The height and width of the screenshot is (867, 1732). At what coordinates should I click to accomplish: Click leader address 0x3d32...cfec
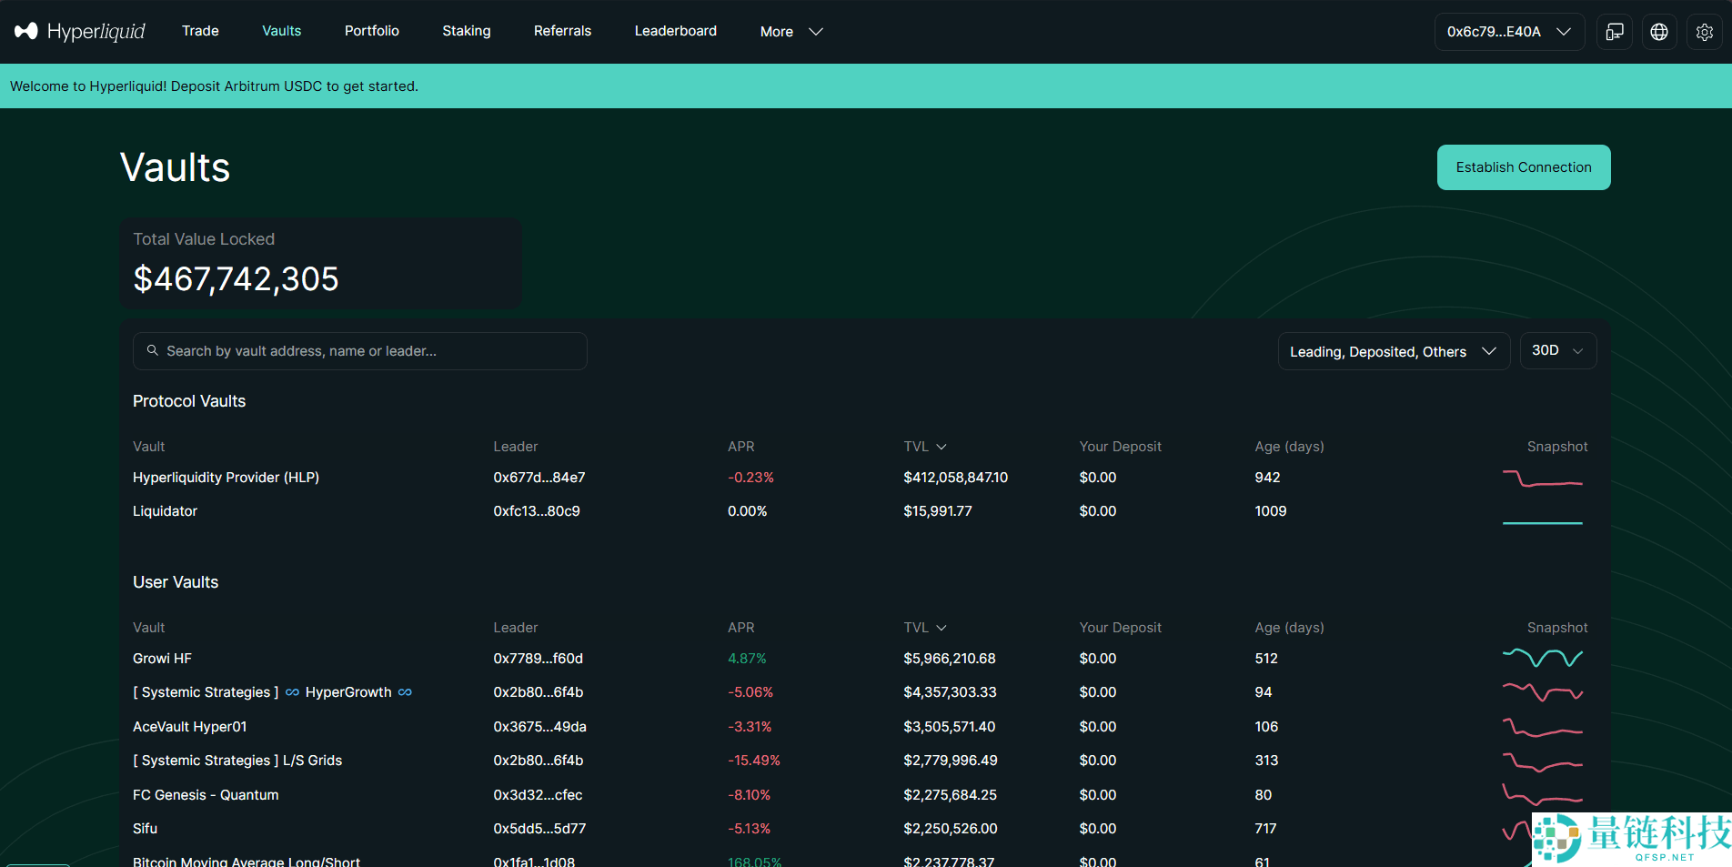538,795
